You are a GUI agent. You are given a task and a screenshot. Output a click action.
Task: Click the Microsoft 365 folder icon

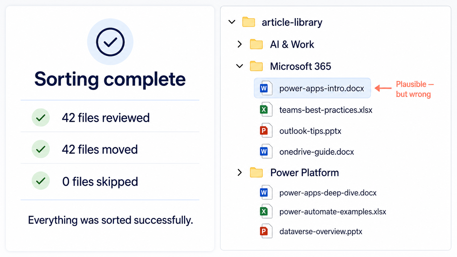tap(256, 66)
